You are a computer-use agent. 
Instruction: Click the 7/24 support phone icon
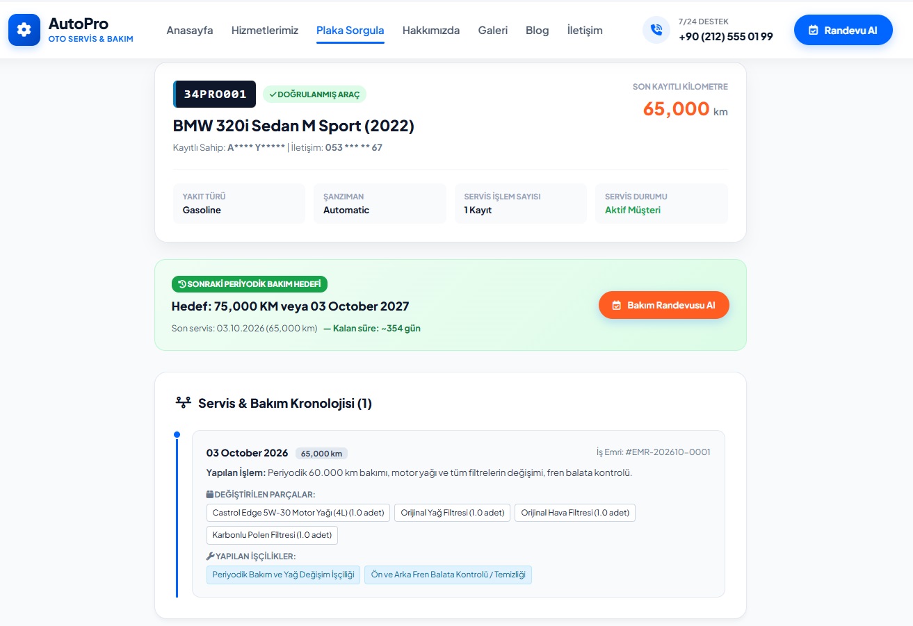[656, 30]
